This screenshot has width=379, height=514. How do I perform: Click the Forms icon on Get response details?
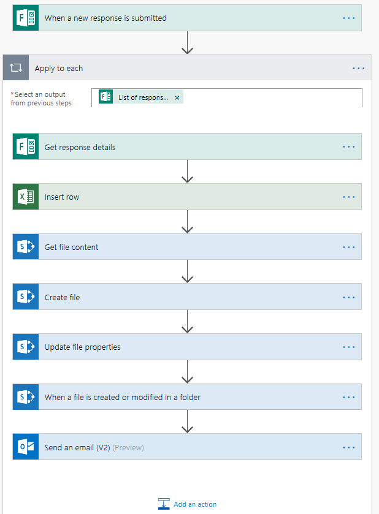click(x=26, y=147)
